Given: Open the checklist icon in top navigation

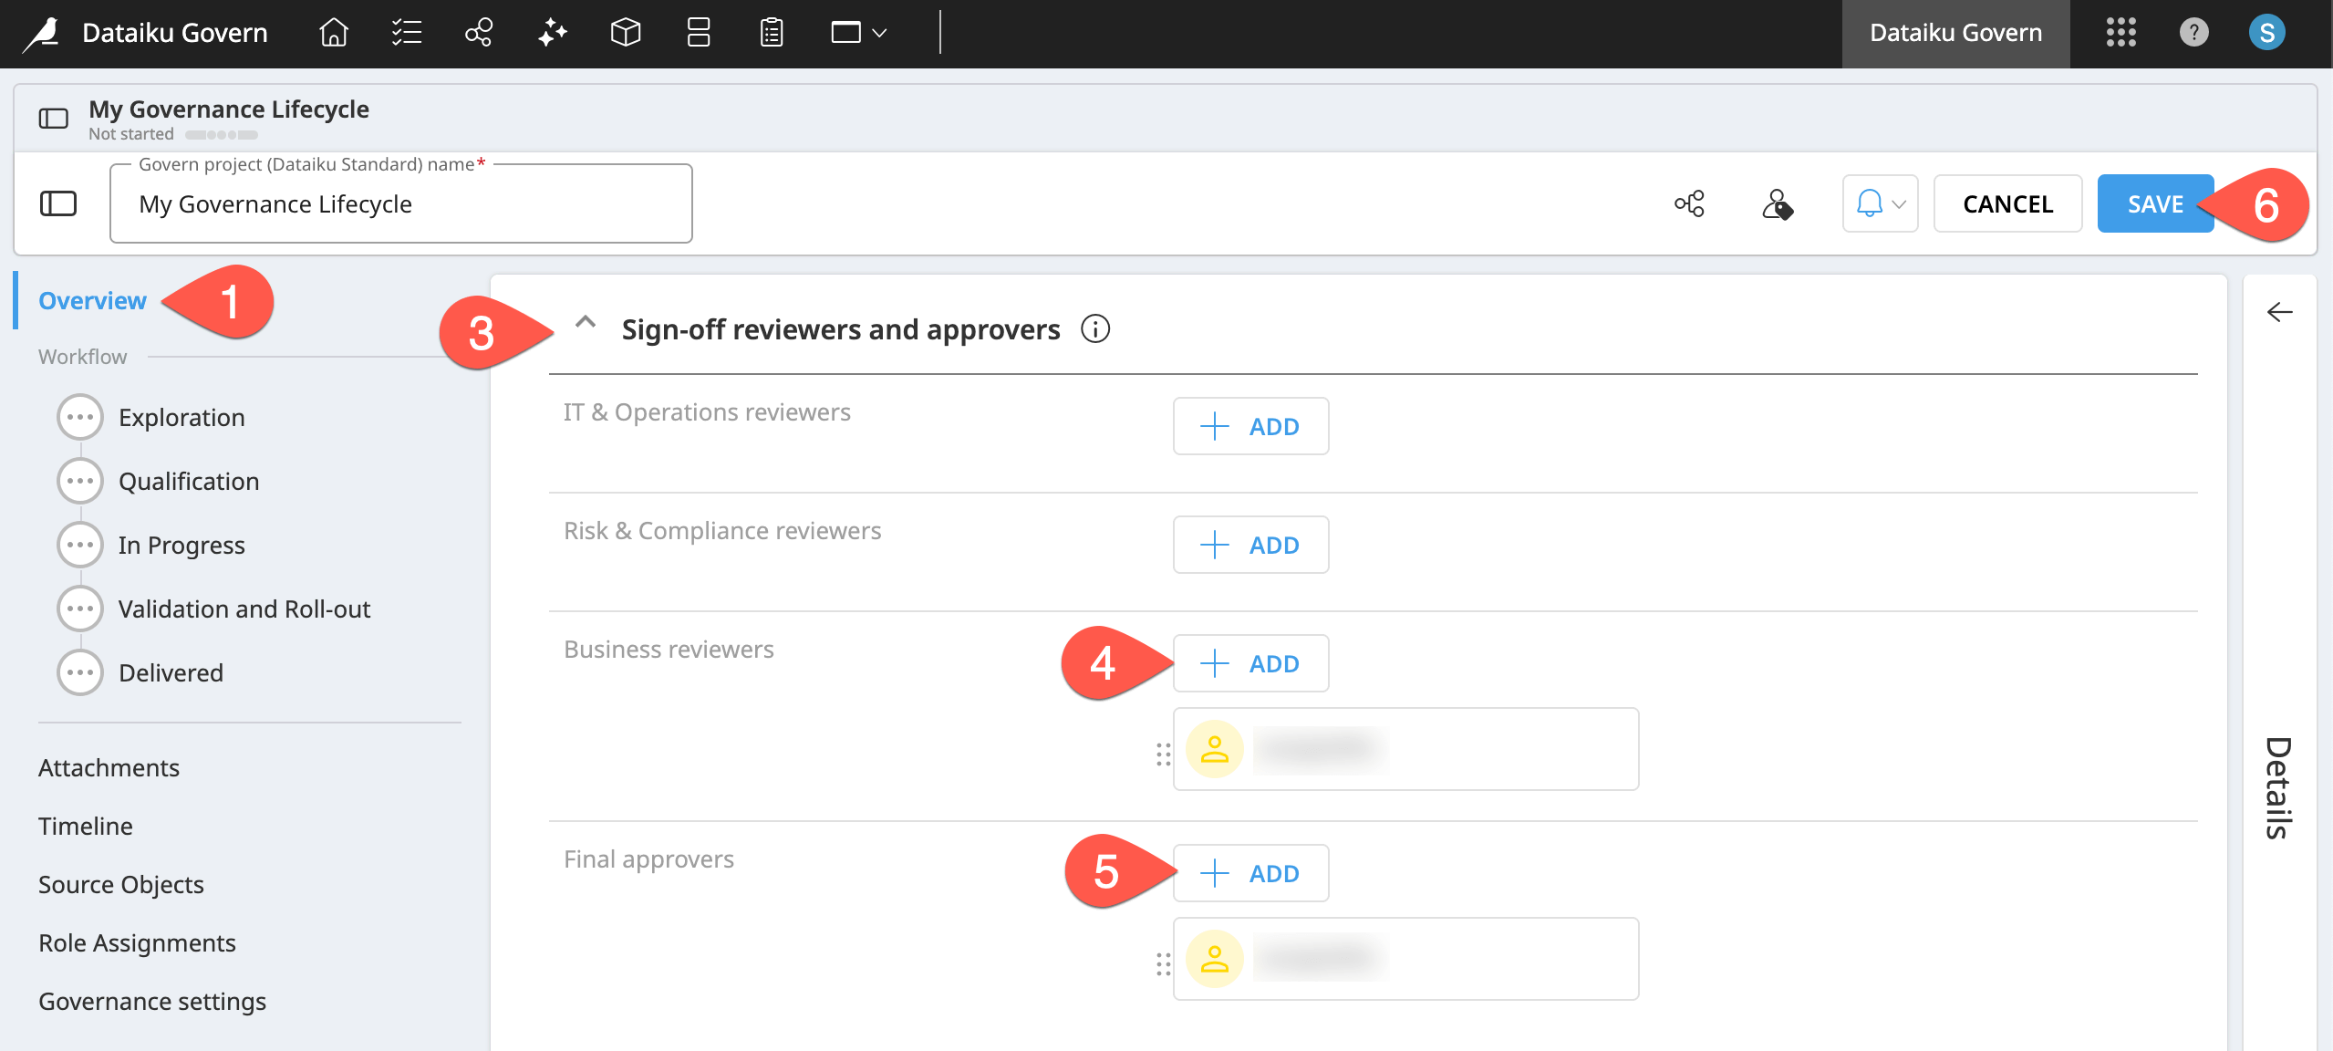Looking at the screenshot, I should (x=406, y=33).
